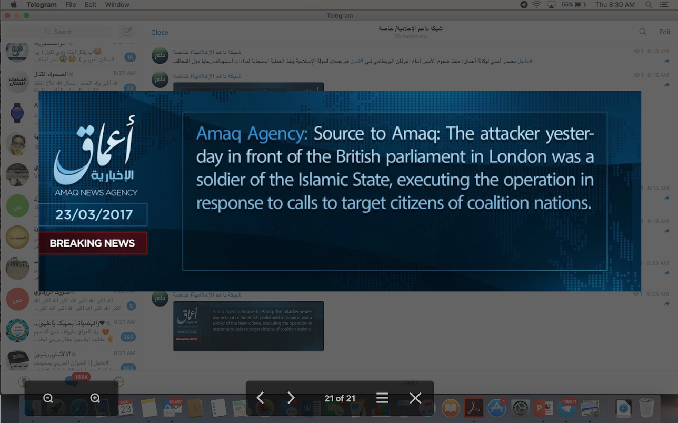This screenshot has height=423, width=678.
Task: Open the Adobe Acrobat icon in the Dock
Action: point(474,408)
